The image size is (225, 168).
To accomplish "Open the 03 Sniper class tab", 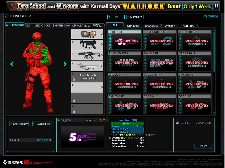I will (54, 26).
